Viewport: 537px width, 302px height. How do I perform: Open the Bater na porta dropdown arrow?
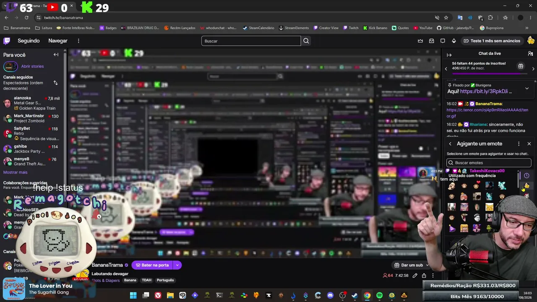click(x=177, y=265)
